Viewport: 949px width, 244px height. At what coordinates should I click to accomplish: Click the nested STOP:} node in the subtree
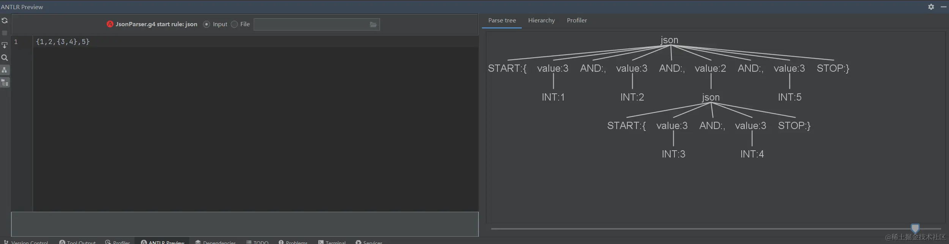coord(794,126)
